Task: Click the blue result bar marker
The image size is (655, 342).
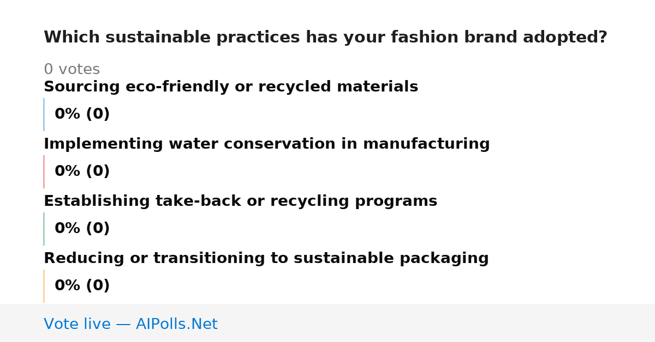Action: (44, 114)
